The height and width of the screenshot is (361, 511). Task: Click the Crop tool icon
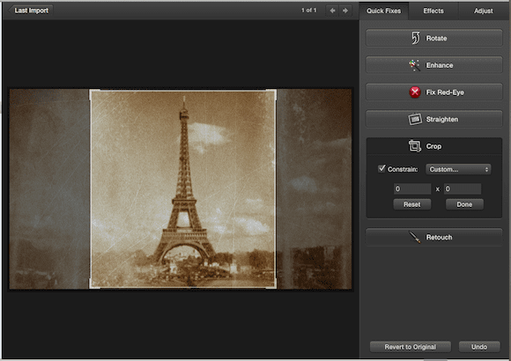point(415,146)
